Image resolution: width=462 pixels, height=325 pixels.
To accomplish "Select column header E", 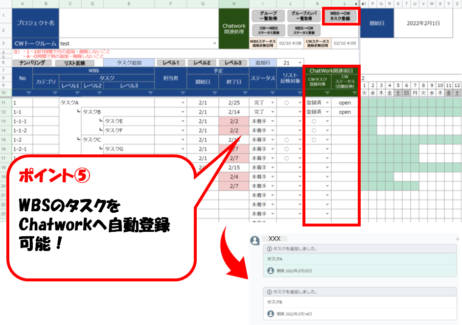I will [129, 4].
